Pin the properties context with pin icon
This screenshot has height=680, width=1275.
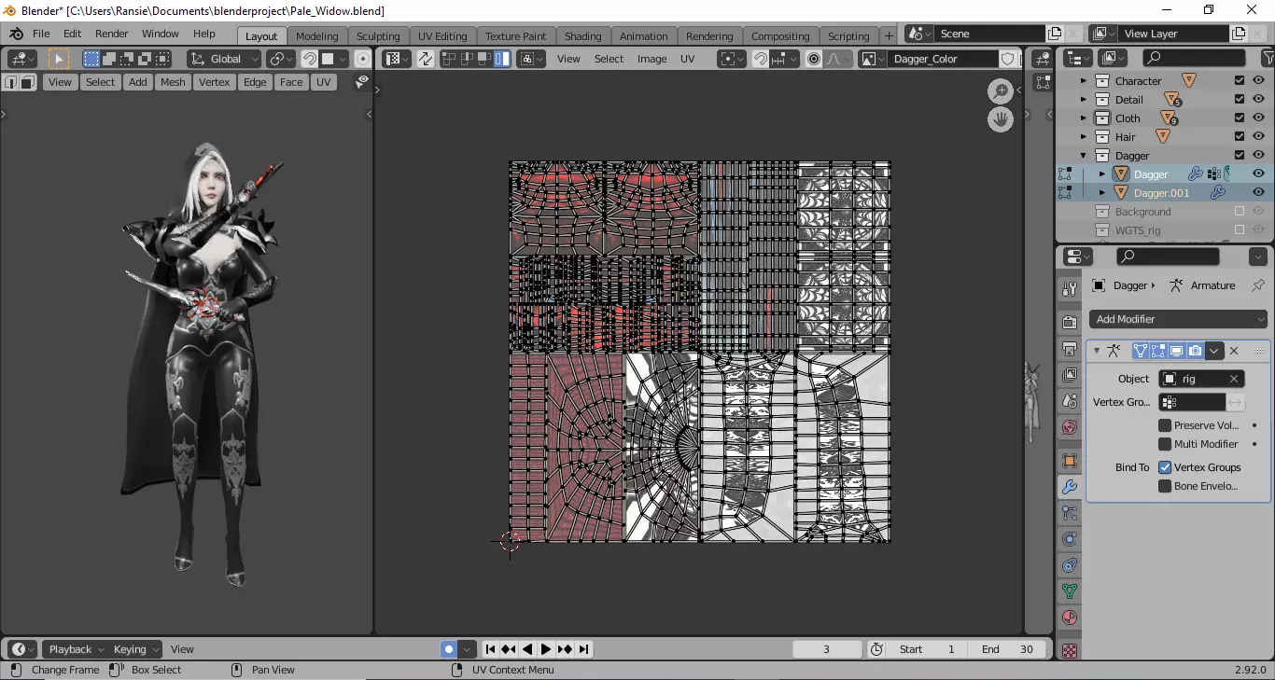tap(1257, 285)
